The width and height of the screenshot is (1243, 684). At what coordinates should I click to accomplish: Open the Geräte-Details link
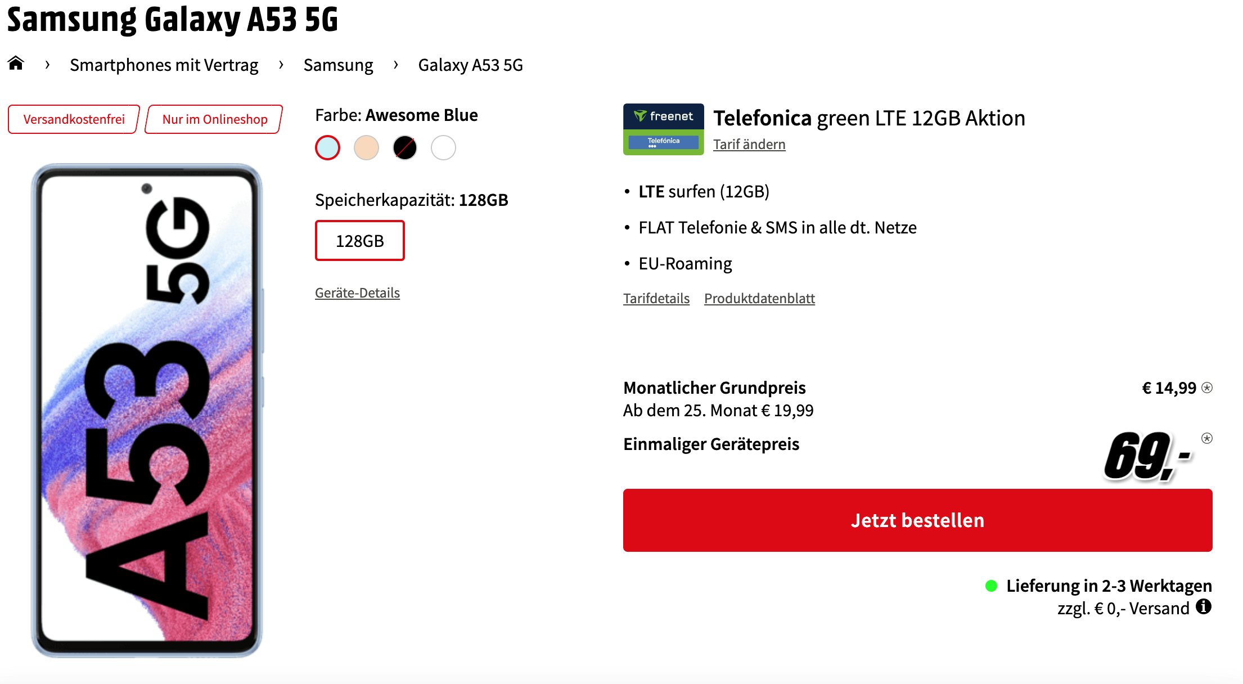357,292
